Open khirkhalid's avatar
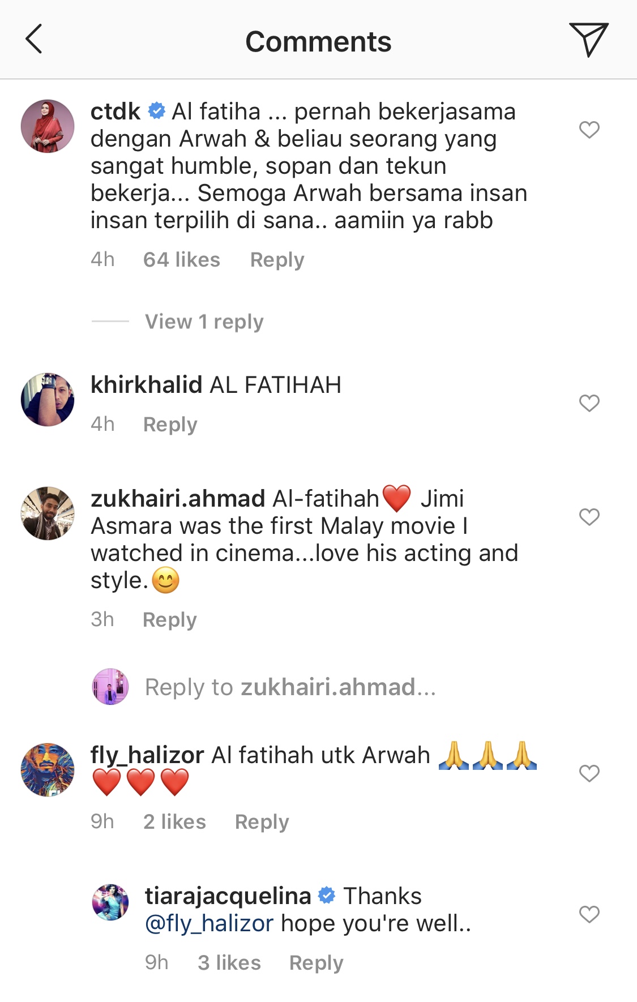Screen dimensions: 637x1002 [x=48, y=400]
